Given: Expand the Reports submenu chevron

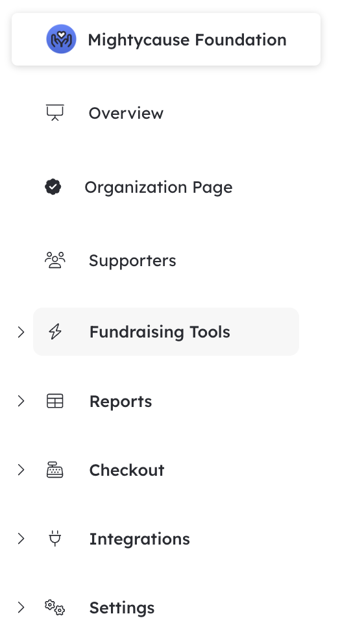Looking at the screenshot, I should tap(21, 401).
